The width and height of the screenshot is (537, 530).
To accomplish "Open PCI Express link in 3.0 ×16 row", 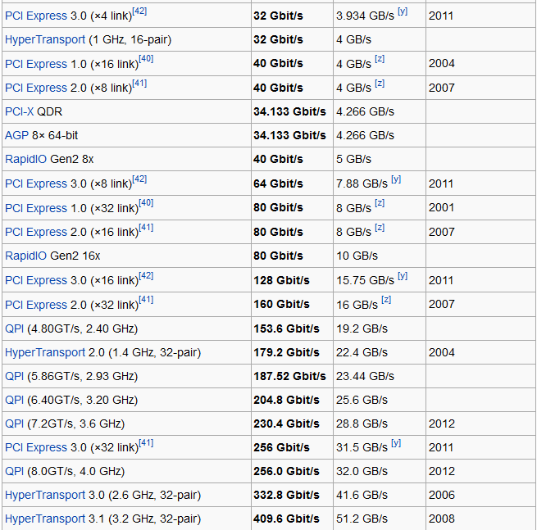I will coord(36,280).
